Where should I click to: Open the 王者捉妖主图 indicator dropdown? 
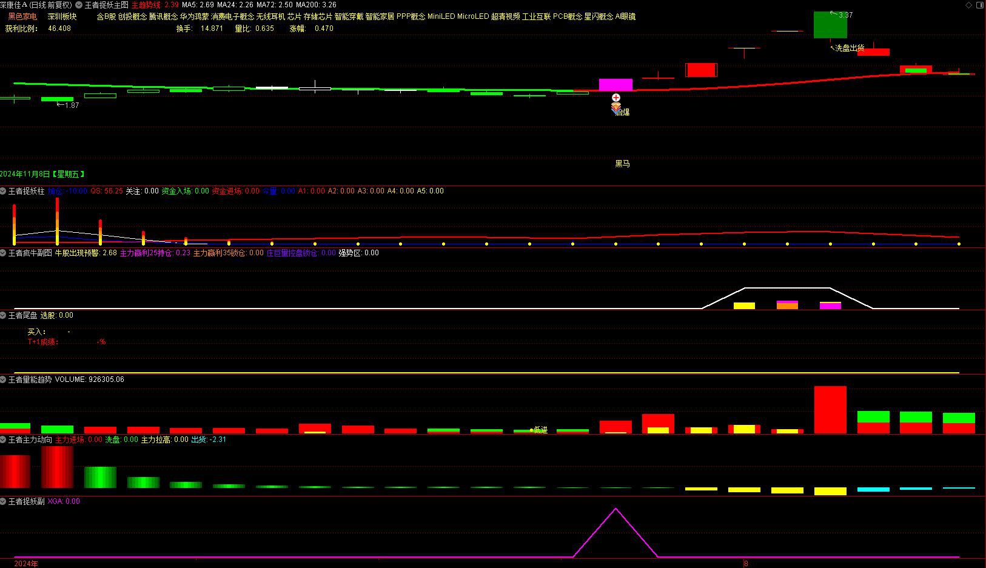pos(79,5)
